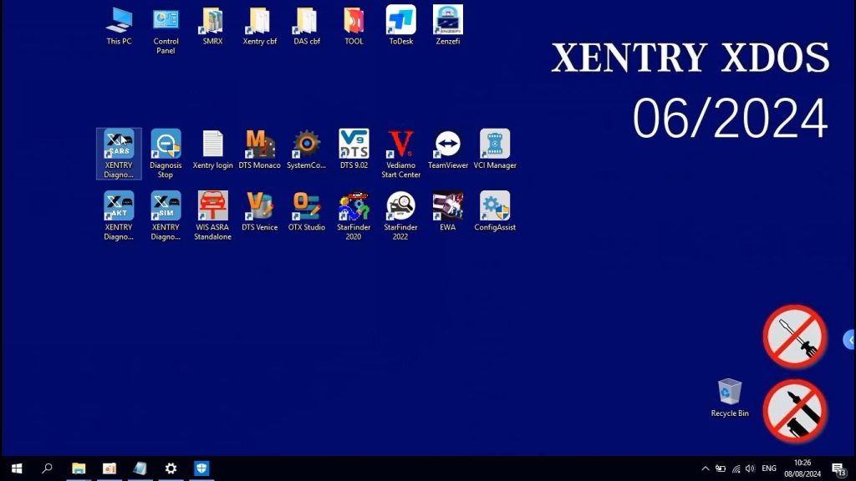Select the EWA desktop shortcut
This screenshot has width=856, height=481.
coord(447,211)
